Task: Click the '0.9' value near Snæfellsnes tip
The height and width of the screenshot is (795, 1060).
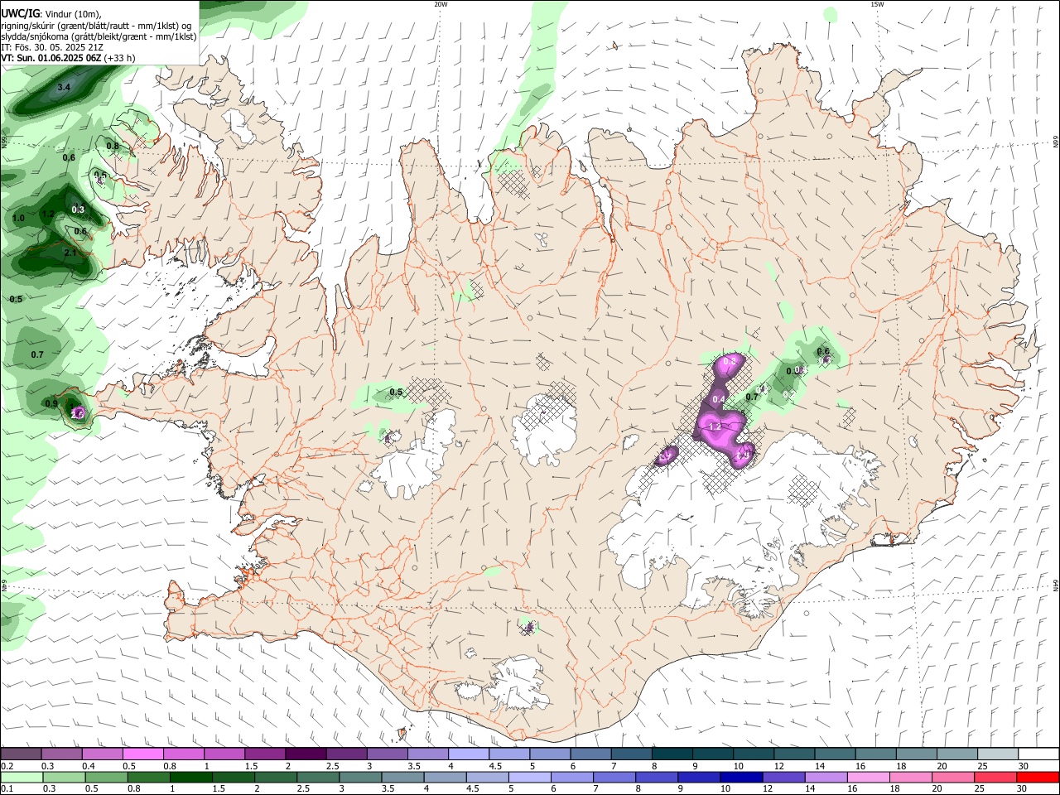Action: pos(51,403)
